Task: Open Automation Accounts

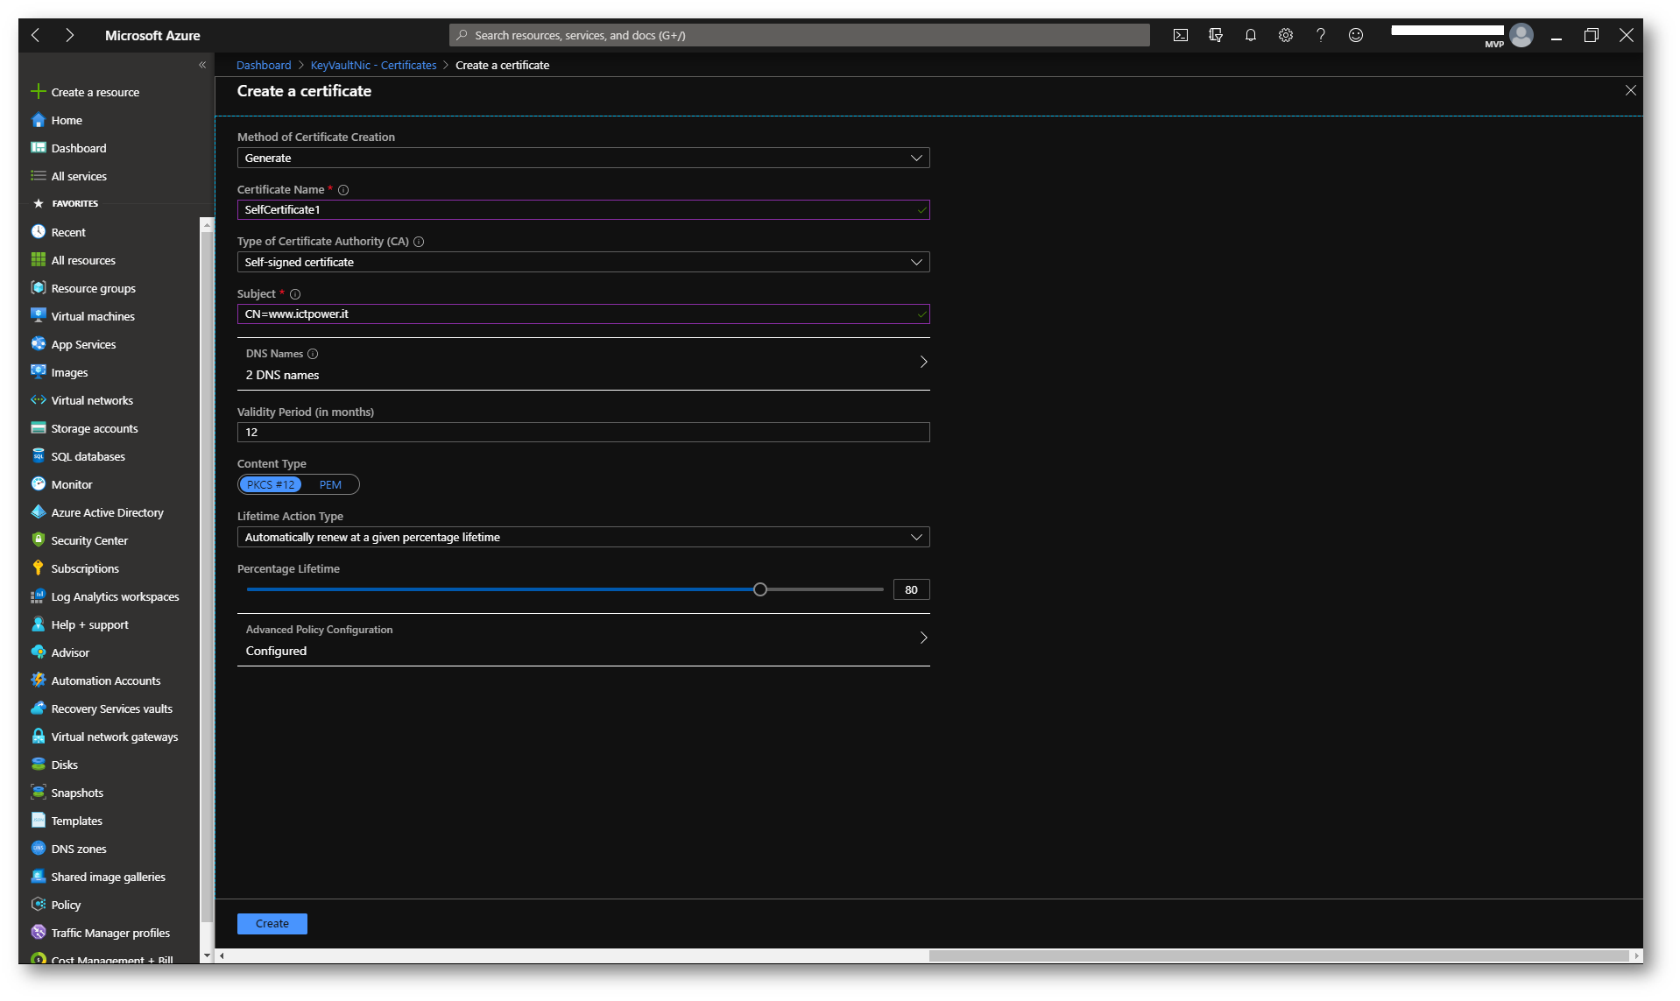Action: click(x=105, y=680)
